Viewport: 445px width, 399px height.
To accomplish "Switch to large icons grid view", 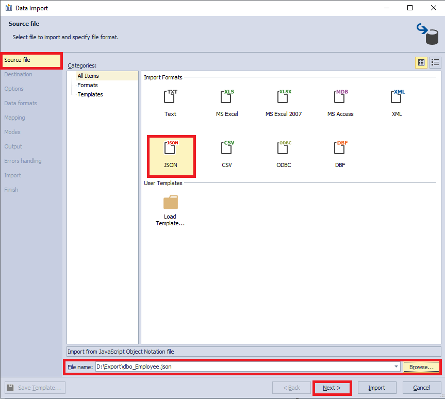I will 421,62.
